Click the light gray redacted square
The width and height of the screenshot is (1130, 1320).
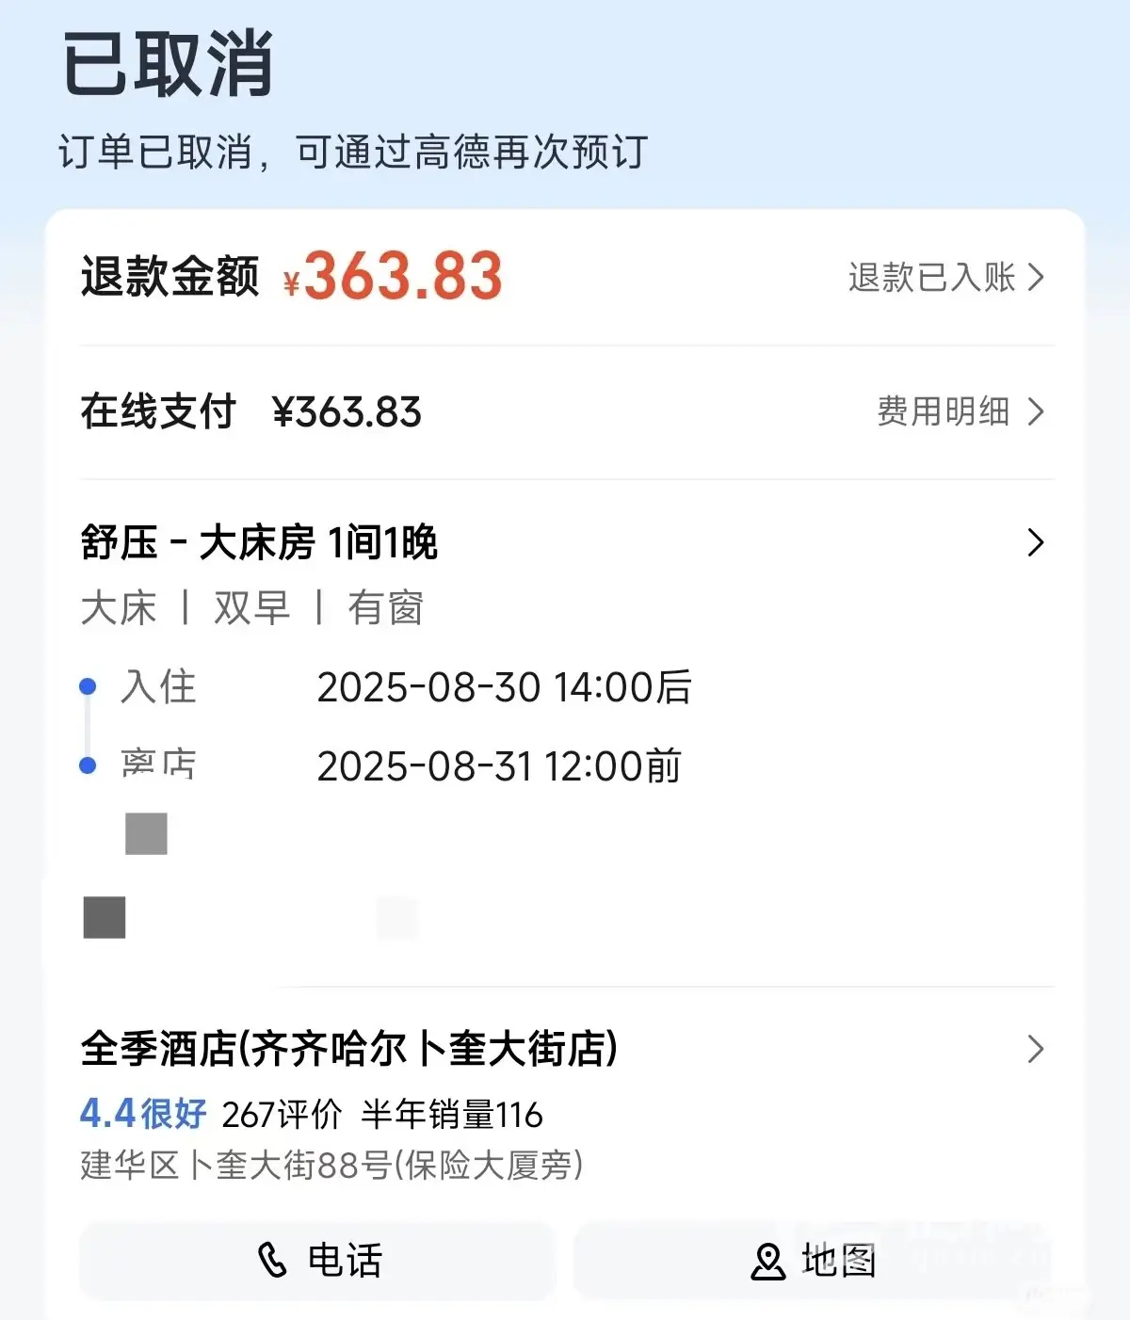[146, 834]
